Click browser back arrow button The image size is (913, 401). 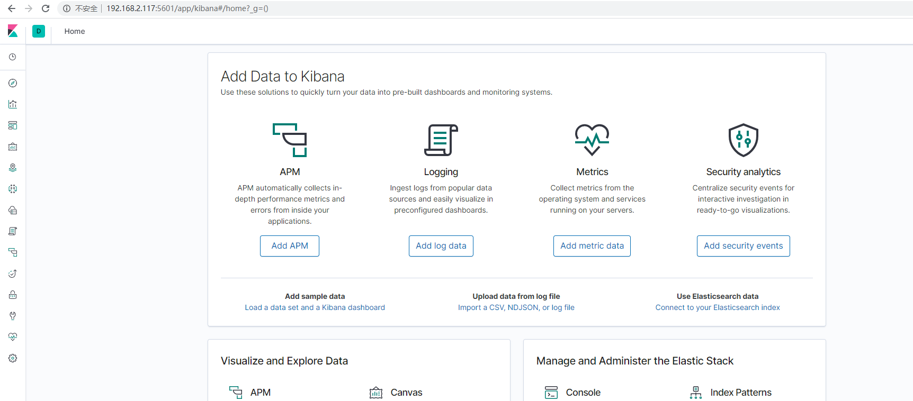(12, 8)
